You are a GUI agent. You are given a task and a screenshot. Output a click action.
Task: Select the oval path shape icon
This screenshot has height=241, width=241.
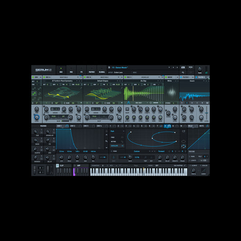pyautogui.click(x=184, y=142)
